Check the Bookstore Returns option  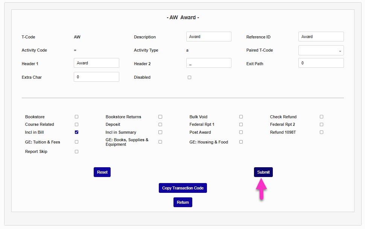click(160, 117)
